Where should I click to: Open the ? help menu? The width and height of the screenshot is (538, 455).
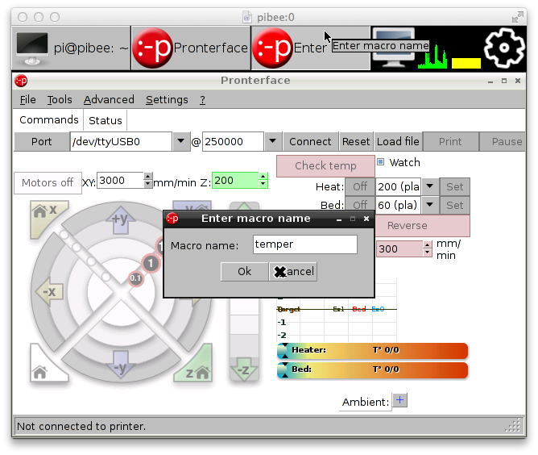202,100
